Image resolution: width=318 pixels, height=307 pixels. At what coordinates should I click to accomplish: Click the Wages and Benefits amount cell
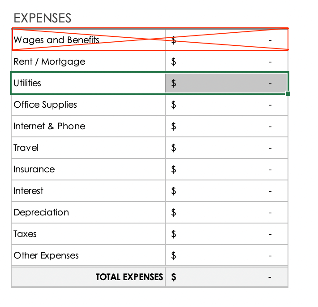tap(226, 40)
